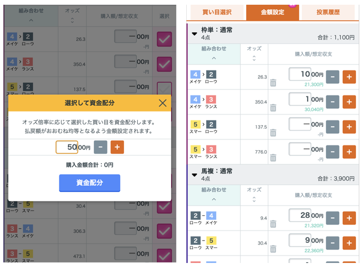Image resolution: width=364 pixels, height=271 pixels.
Task: Toggle checkbox for 3-4 ランス メイケ row
Action: [x=165, y=231]
